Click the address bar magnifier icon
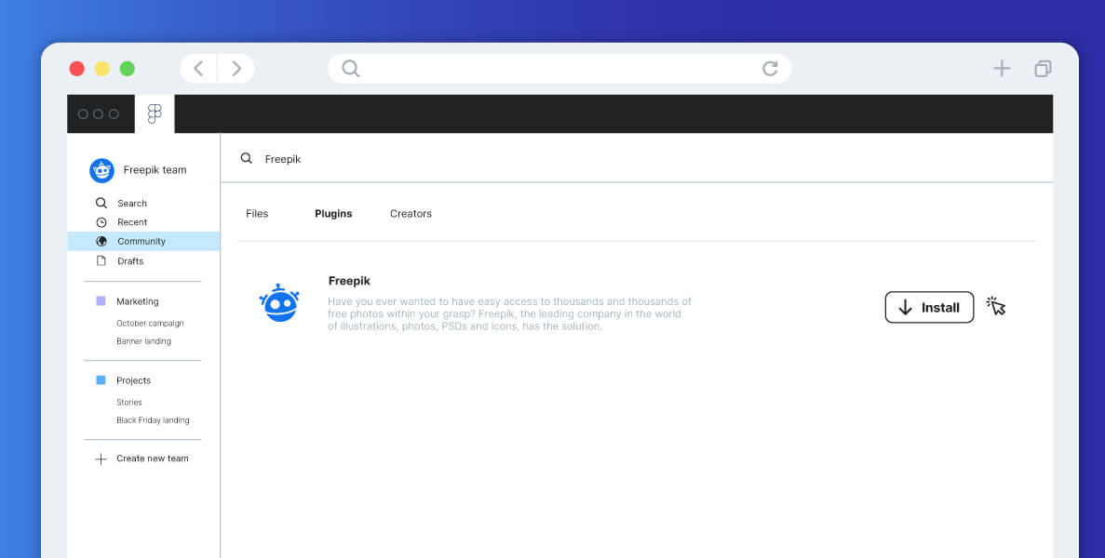The width and height of the screenshot is (1105, 558). 350,68
